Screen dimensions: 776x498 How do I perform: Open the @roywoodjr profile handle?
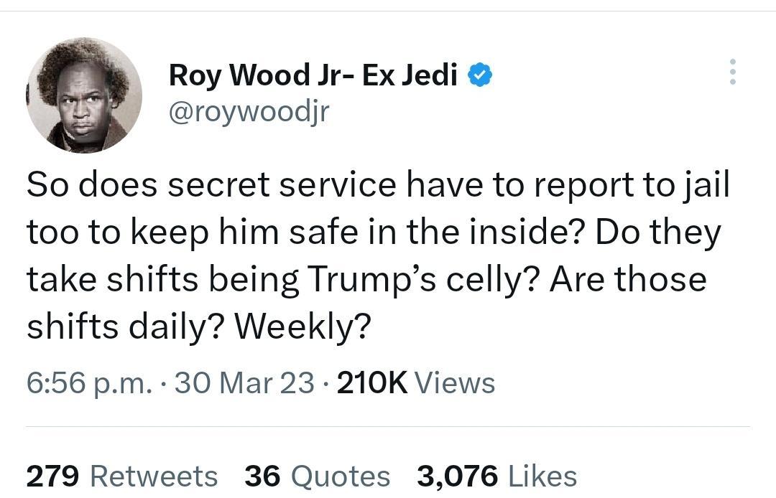248,111
